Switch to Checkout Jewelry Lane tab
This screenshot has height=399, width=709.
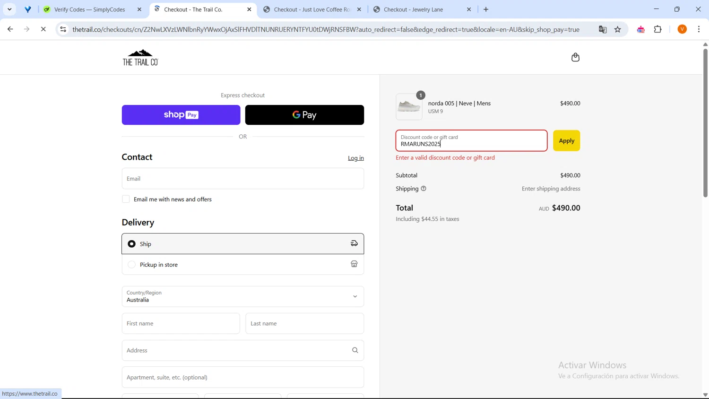[414, 9]
